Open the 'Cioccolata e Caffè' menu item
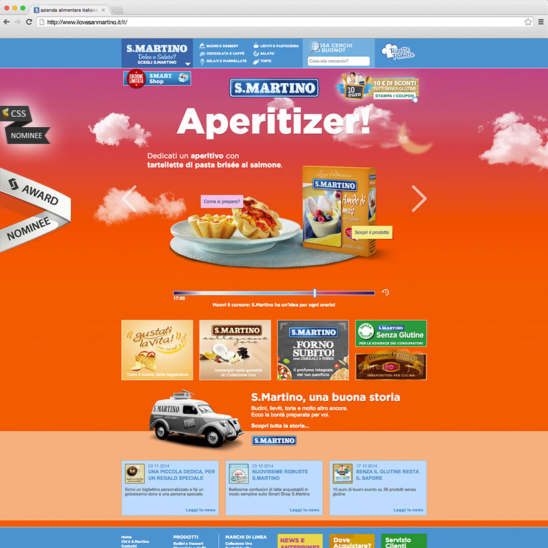548x548 pixels. click(x=222, y=54)
